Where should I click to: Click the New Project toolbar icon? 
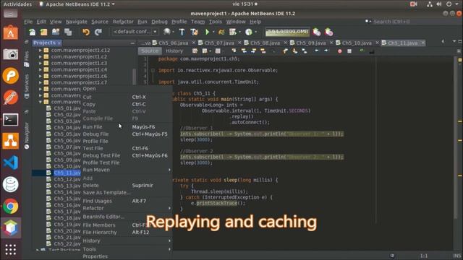tap(43, 32)
